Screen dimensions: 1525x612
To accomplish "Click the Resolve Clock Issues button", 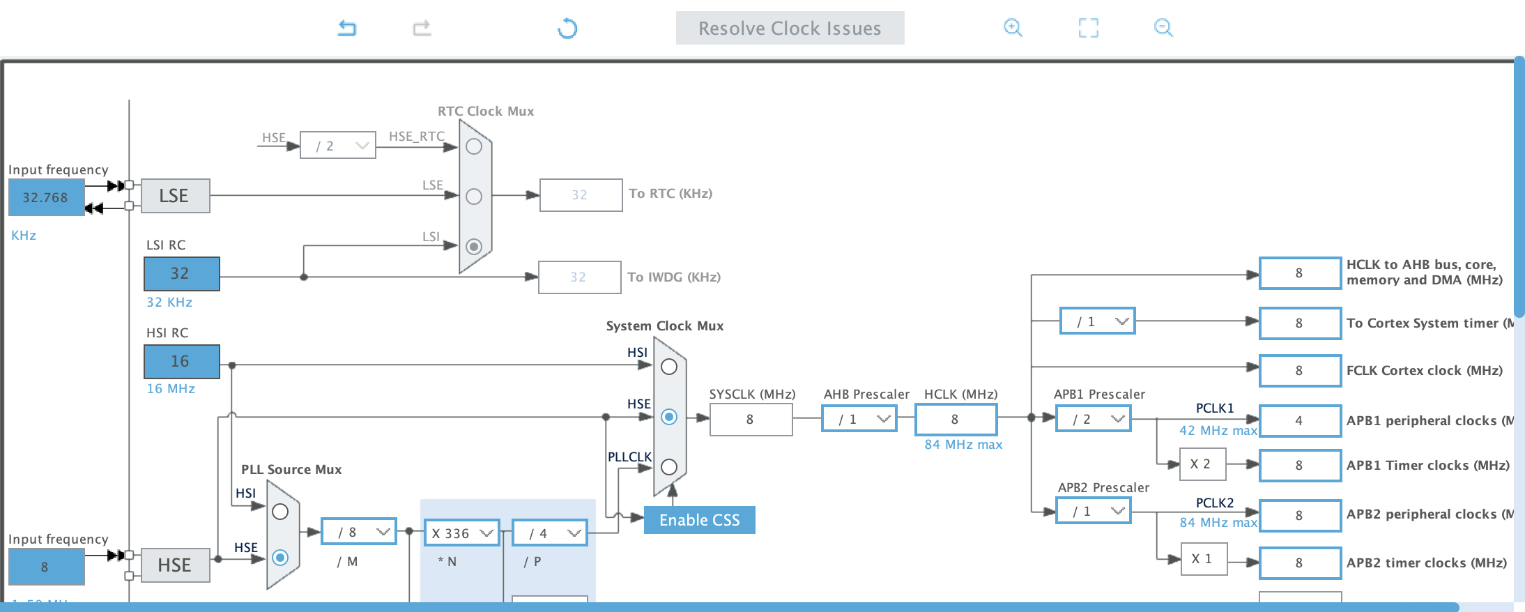I will 790,28.
